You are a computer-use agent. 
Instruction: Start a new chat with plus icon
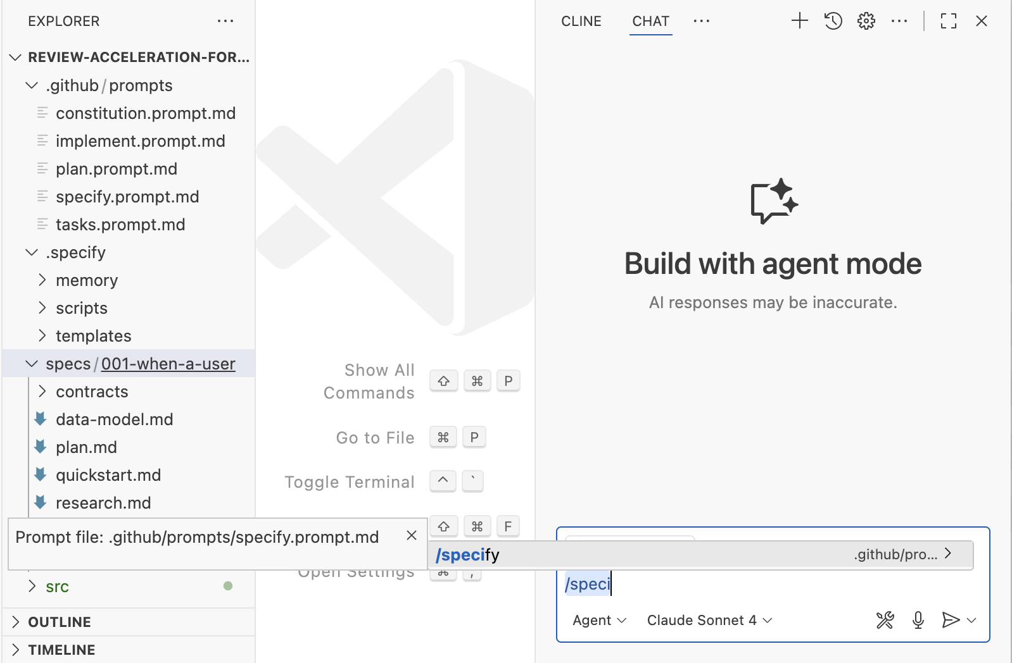[x=800, y=21]
